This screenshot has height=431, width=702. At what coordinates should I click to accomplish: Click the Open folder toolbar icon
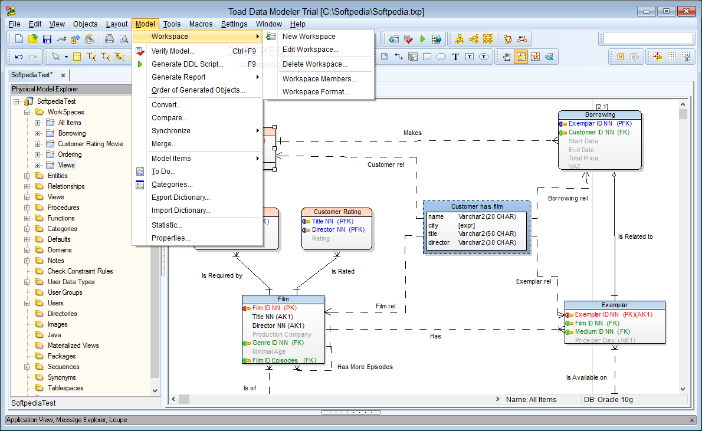click(32, 40)
